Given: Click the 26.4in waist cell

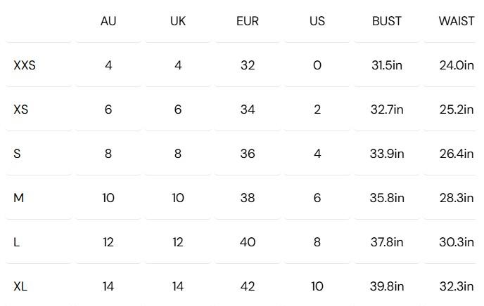Looking at the screenshot, I should [457, 154].
